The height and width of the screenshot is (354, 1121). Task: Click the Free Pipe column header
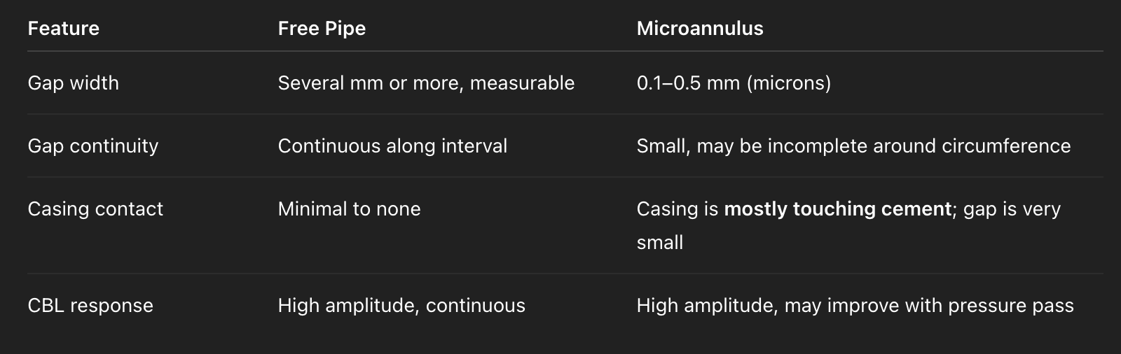(x=322, y=29)
